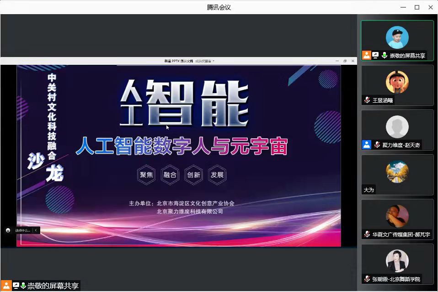The width and height of the screenshot is (438, 292).
Task: Click green microphone icon in bottom-left label
Action: coord(23,286)
